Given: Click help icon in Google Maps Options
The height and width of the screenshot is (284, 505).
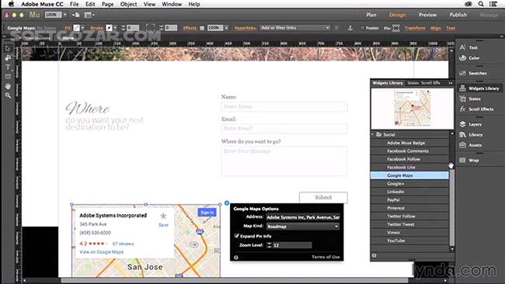Looking at the screenshot, I should tap(236, 258).
